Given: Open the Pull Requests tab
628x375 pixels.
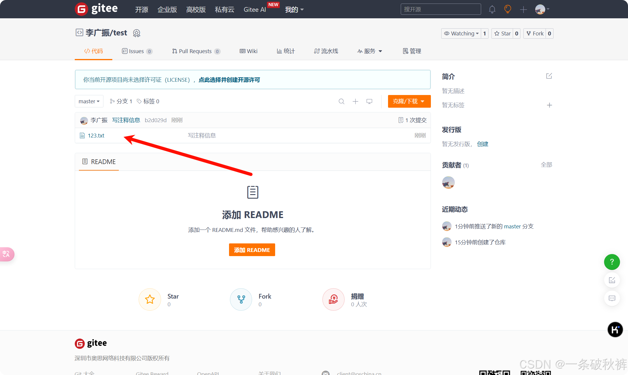Looking at the screenshot, I should coord(196,51).
